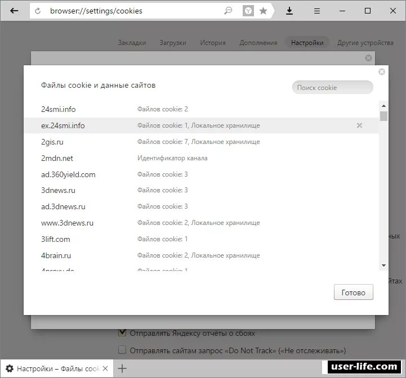Select the ad.3dnews.ru entry
The width and height of the screenshot is (406, 378).
click(202, 206)
